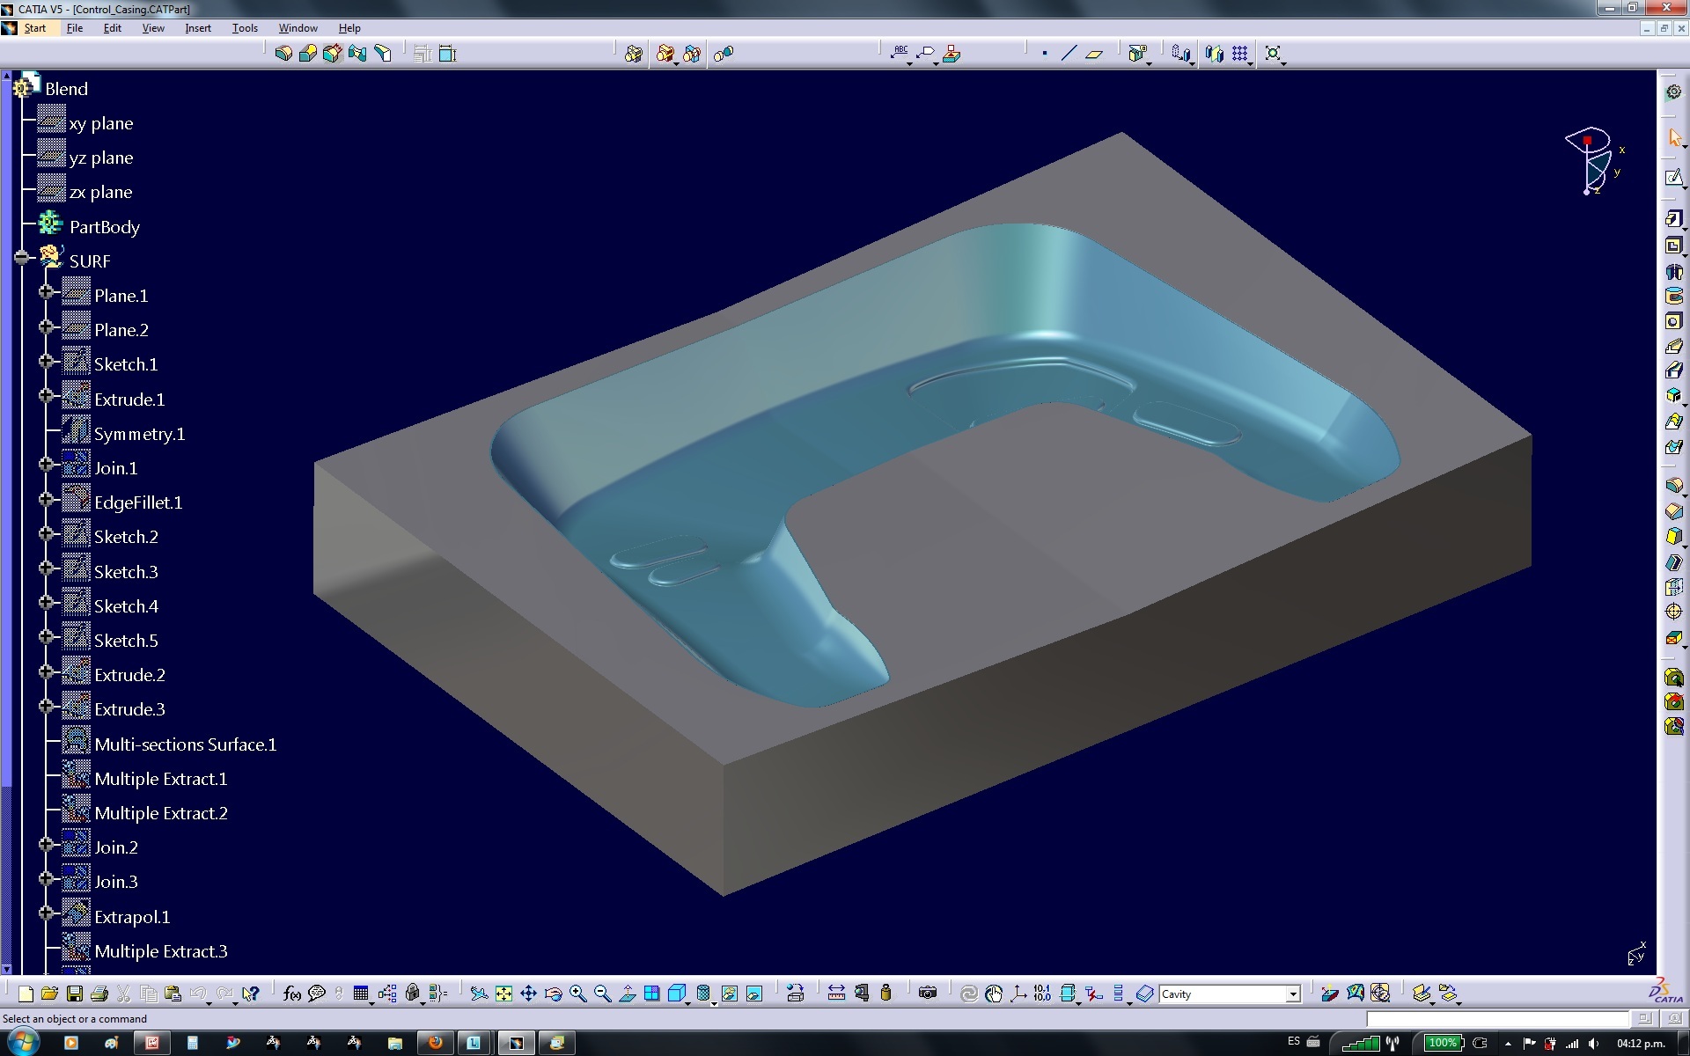Screen dimensions: 1690x1056
Task: Click the Formula f(x) icon
Action: coord(292,994)
